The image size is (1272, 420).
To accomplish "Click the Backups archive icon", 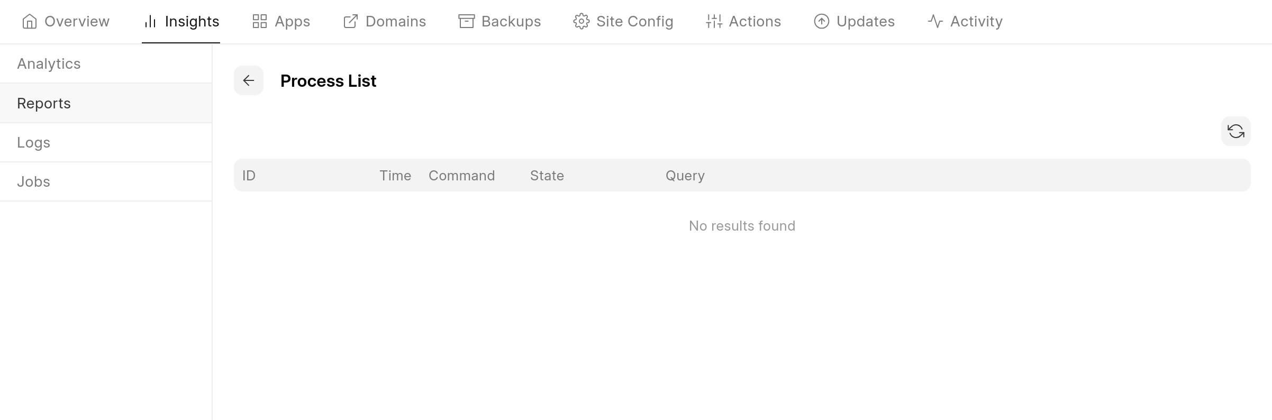I will point(466,22).
